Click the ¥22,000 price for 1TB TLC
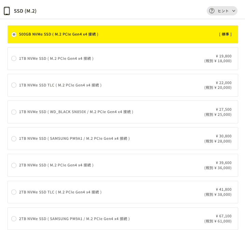Viewport: 245px width, 230px height. [x=223, y=83]
